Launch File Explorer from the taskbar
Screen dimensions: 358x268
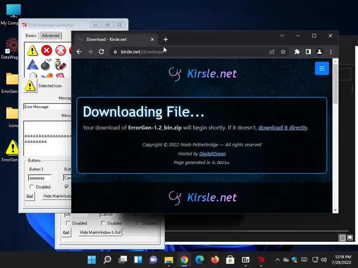169,260
